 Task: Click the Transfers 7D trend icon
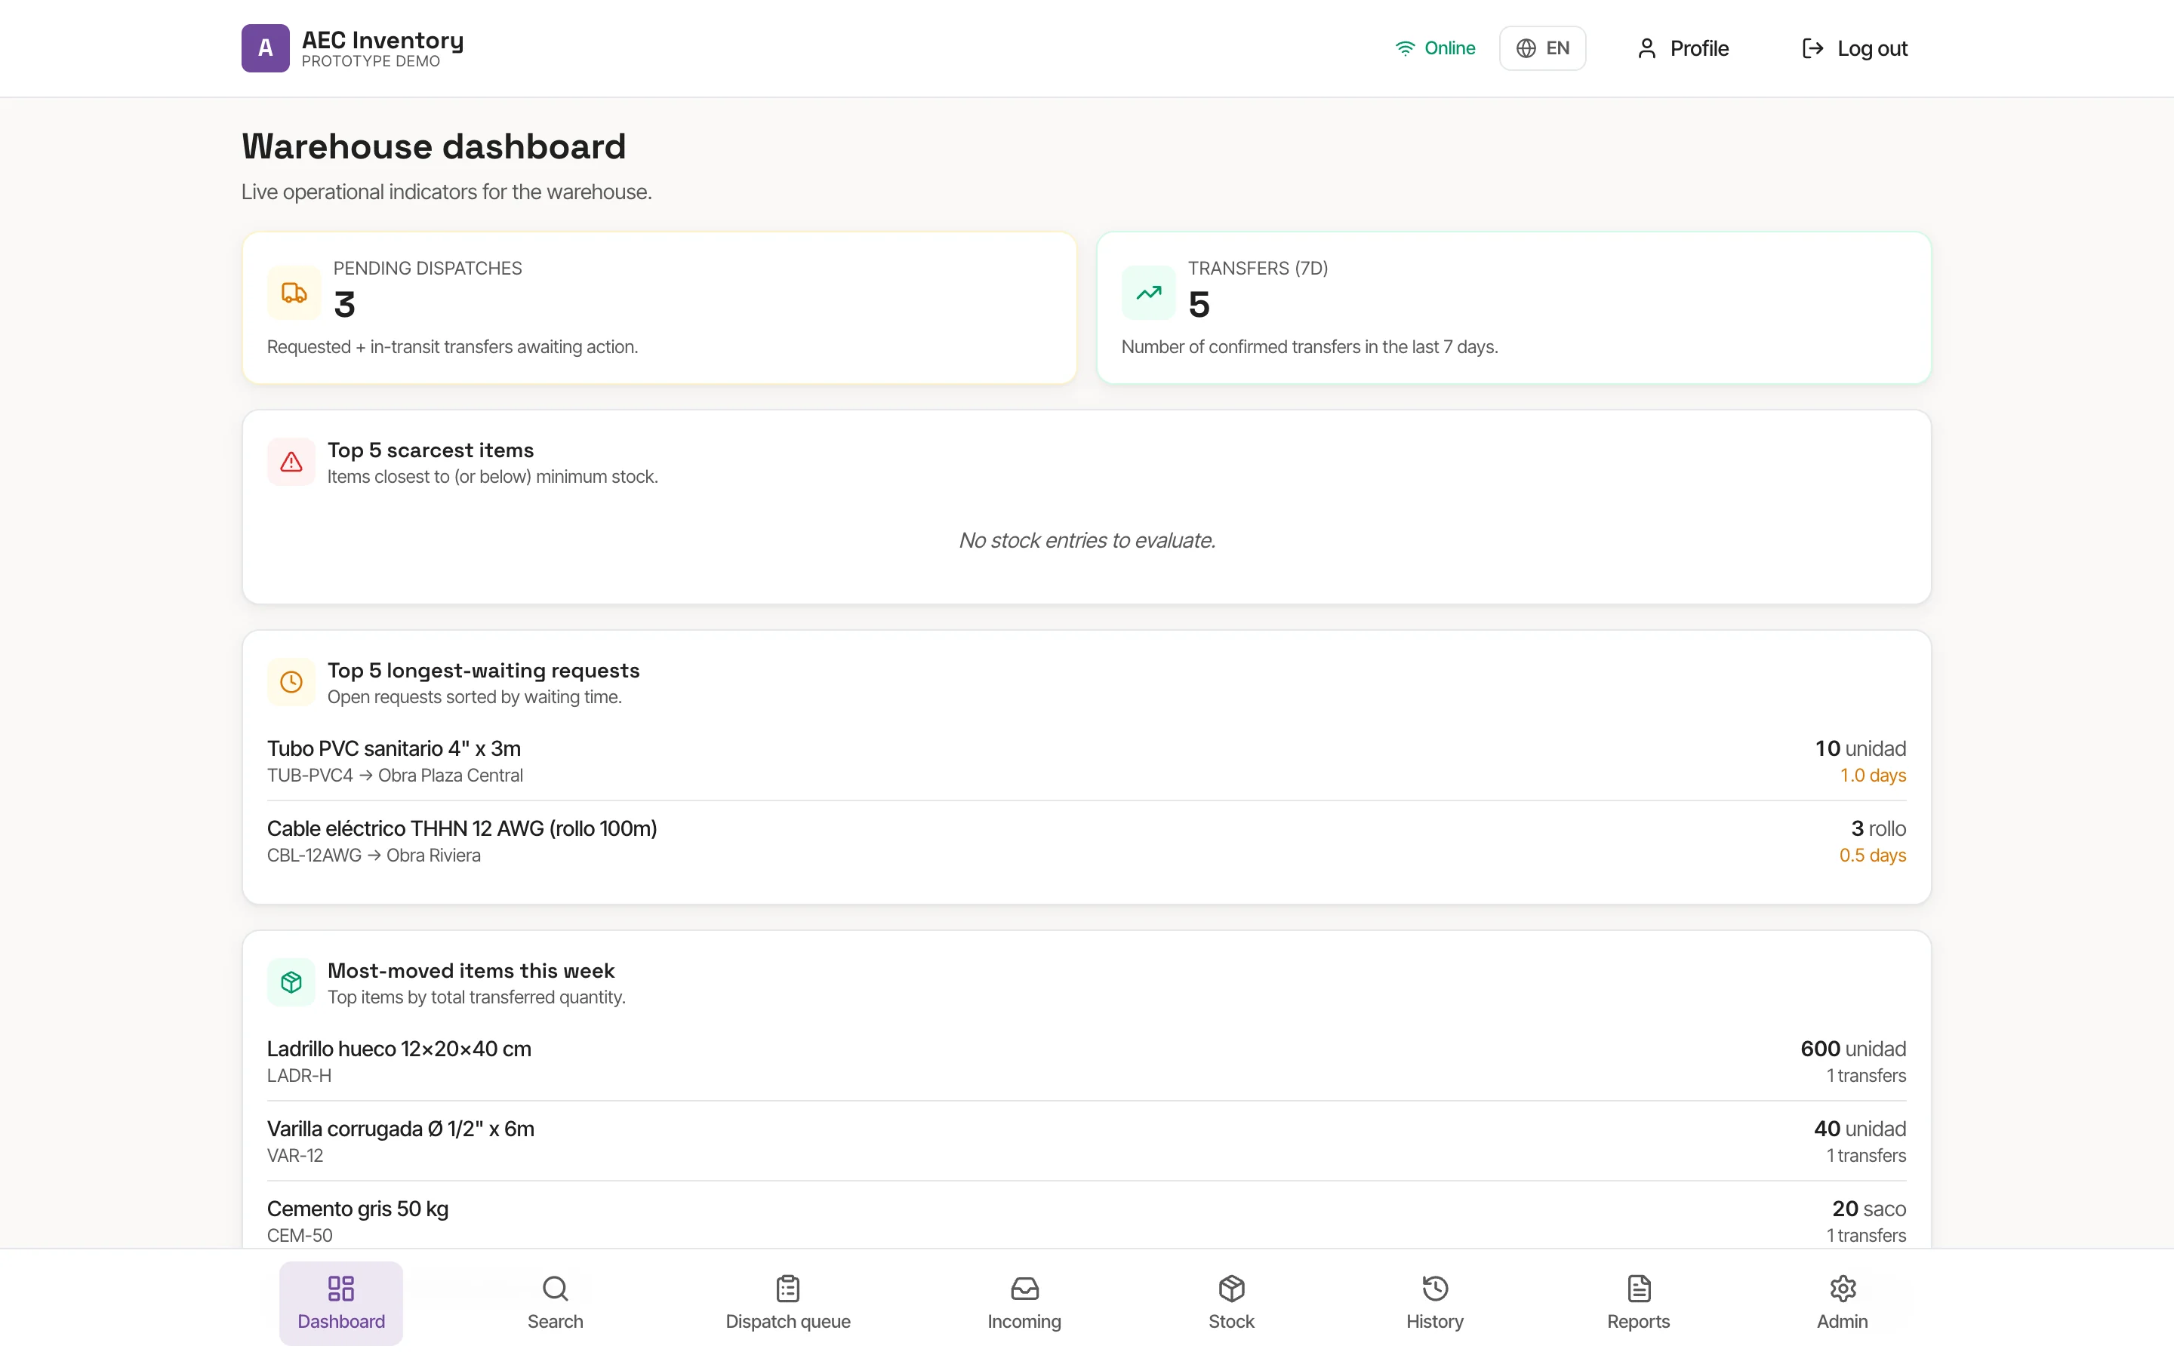tap(1148, 293)
